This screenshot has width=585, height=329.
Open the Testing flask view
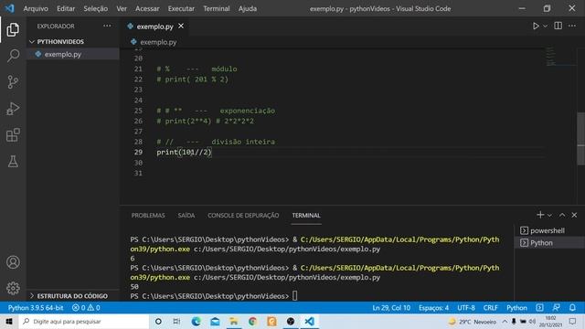click(13, 161)
